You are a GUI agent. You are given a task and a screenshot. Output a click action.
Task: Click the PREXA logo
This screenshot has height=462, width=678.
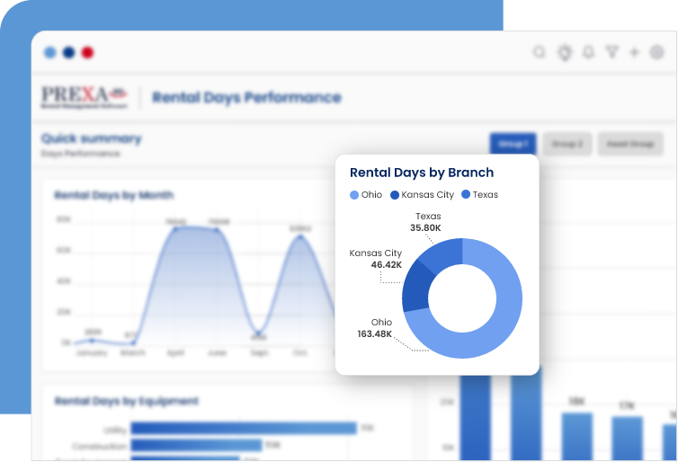click(x=85, y=97)
